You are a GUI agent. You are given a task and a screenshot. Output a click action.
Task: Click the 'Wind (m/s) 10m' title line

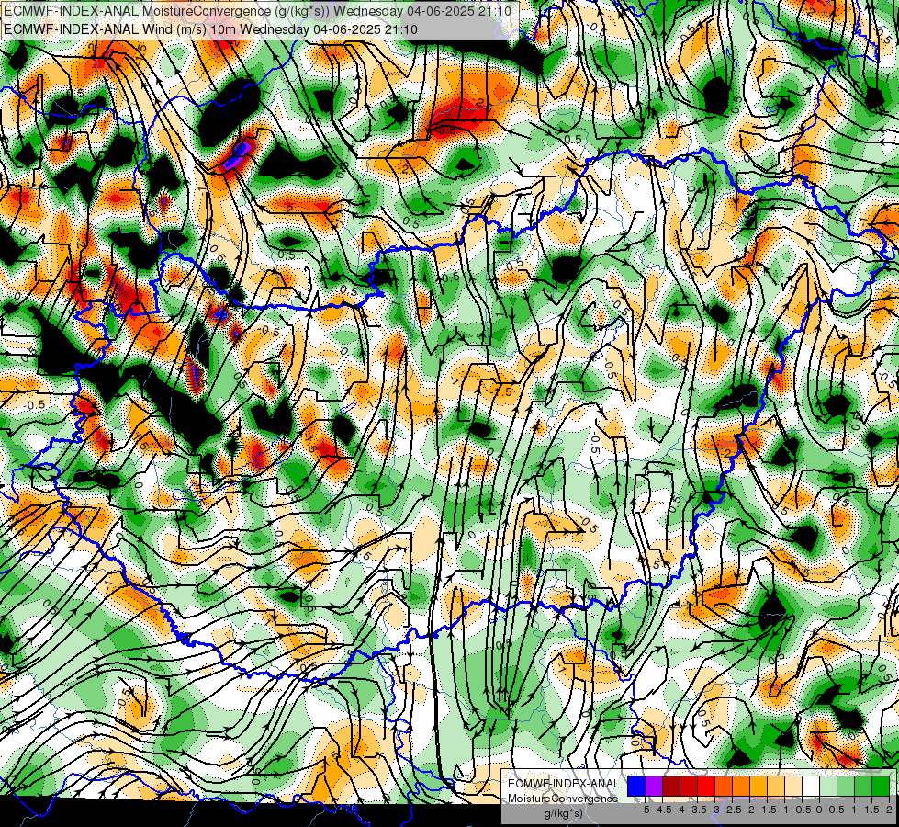(210, 29)
